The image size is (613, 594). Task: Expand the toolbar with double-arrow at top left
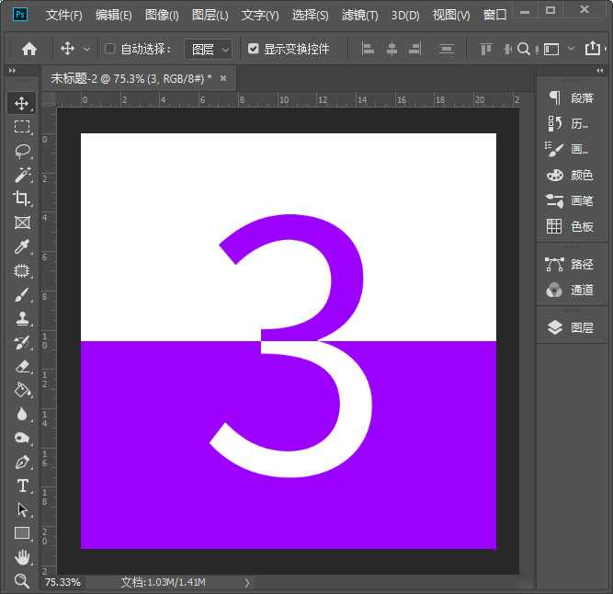tap(12, 70)
